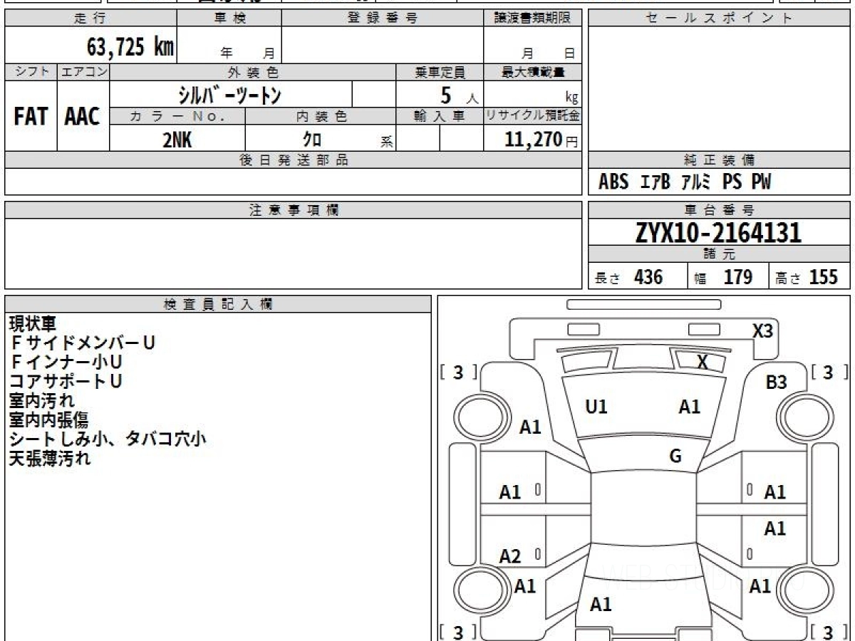Screen dimensions: 855x641
Task: Click the note Fインナー小U
Action: coord(66,363)
